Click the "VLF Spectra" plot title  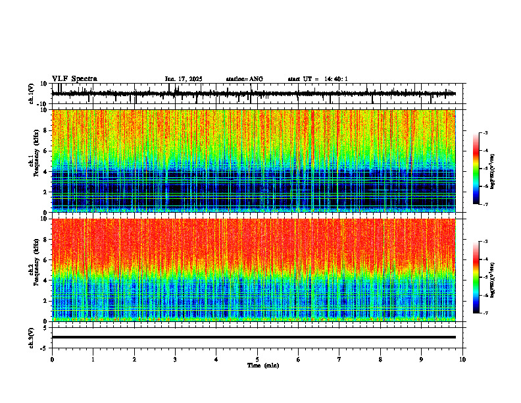click(x=74, y=79)
